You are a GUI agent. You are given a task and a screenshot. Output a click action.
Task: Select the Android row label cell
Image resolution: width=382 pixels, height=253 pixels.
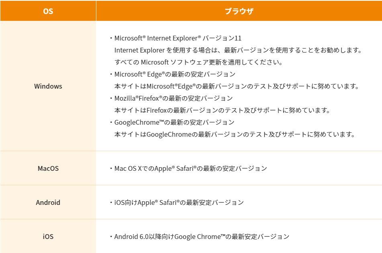48,202
